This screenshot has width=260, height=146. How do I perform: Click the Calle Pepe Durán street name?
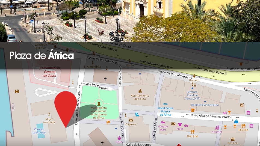[x=96, y=86]
